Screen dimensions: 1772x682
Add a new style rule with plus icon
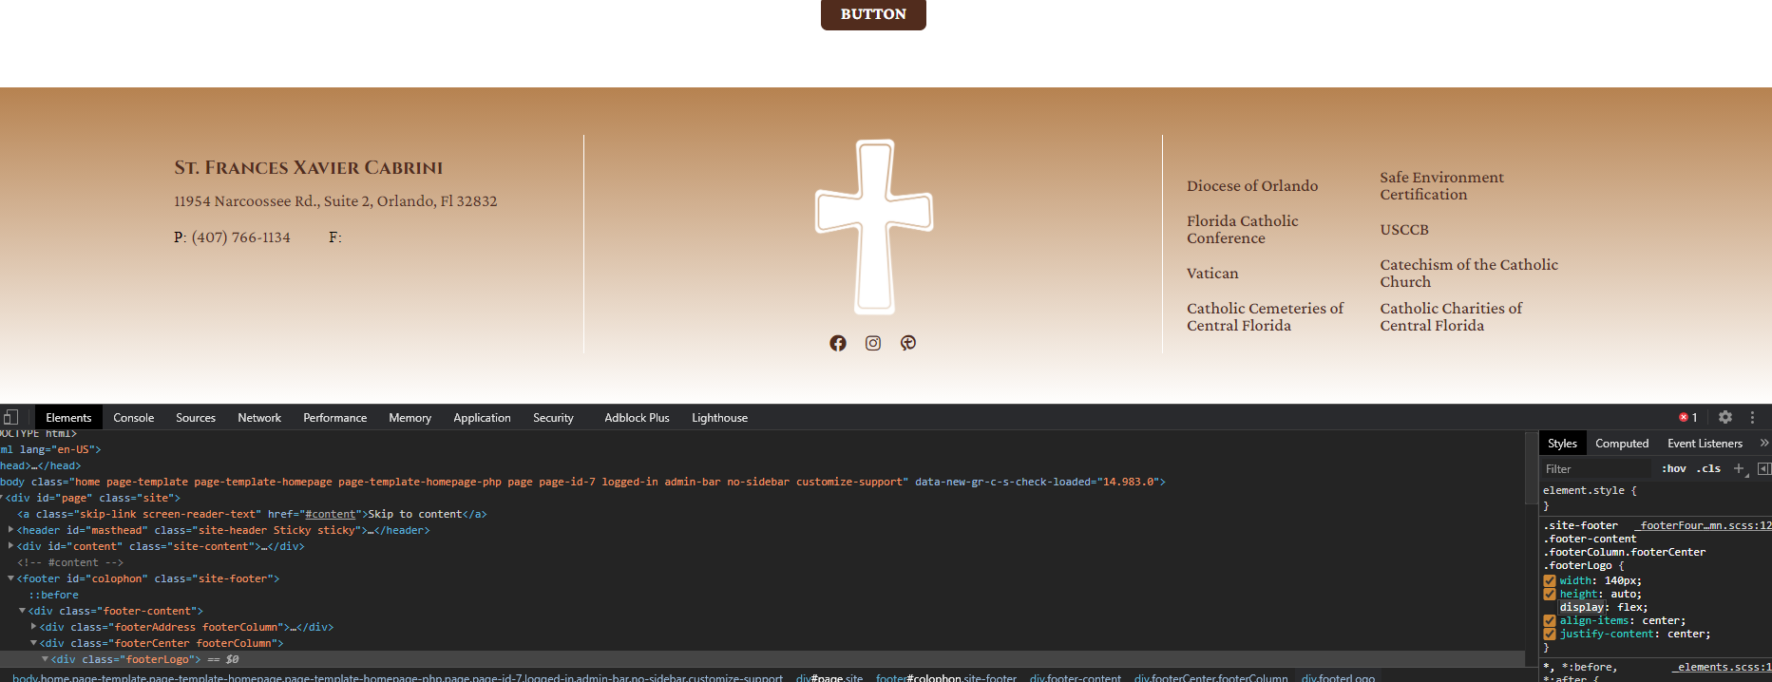coord(1739,468)
